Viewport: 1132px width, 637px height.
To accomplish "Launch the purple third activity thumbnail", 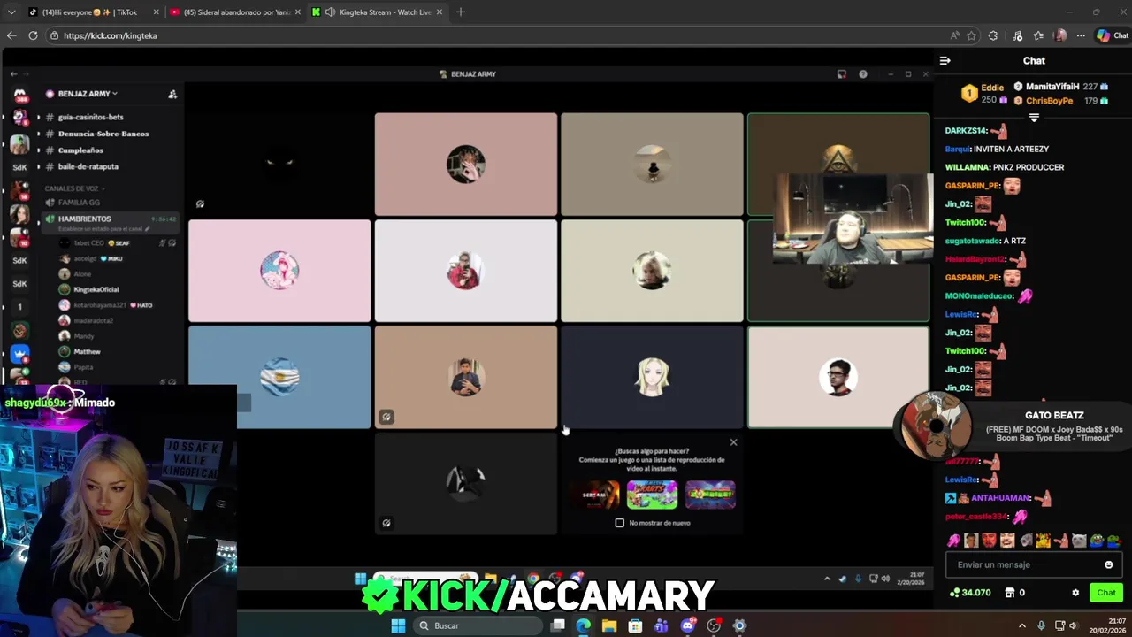I will click(x=710, y=495).
